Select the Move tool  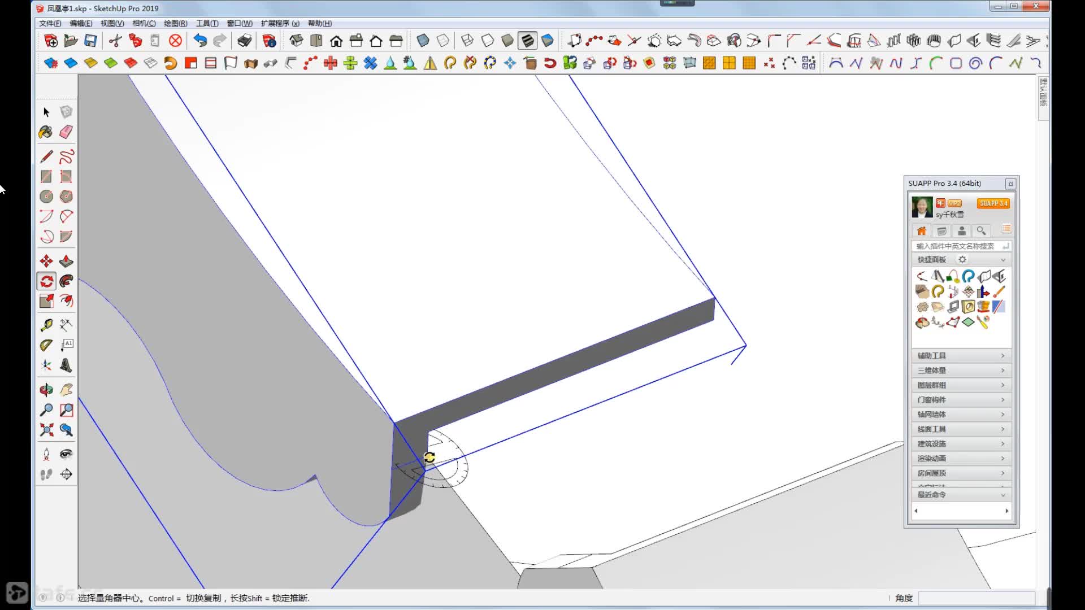46,261
